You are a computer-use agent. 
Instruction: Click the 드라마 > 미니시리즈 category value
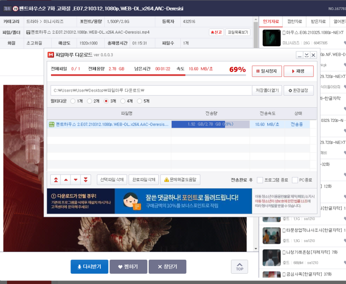[45, 22]
